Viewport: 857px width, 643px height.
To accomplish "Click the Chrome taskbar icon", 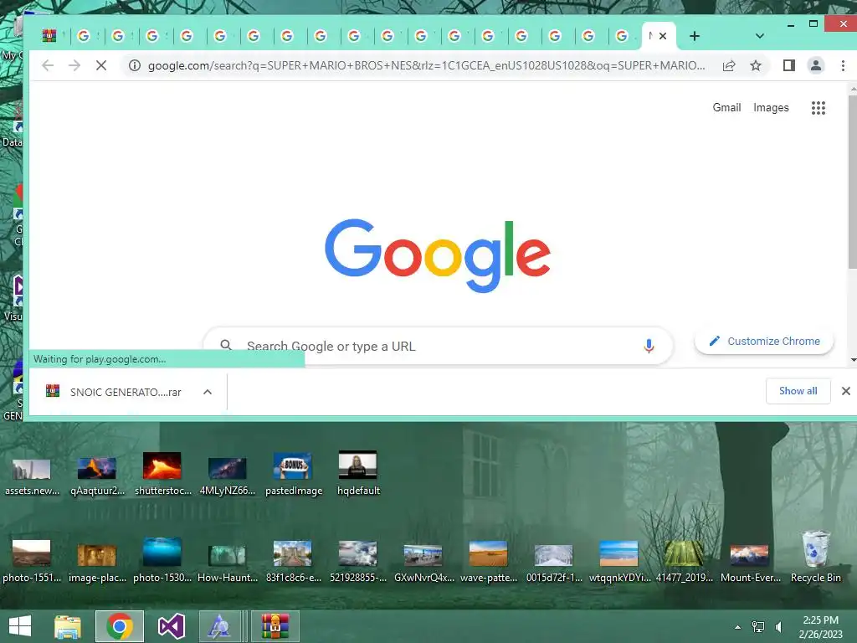I will 120,626.
